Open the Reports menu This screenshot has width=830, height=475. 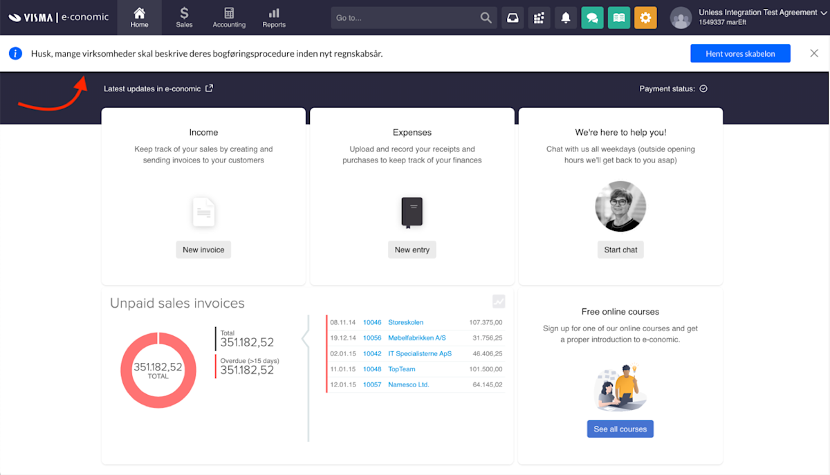[x=274, y=17]
